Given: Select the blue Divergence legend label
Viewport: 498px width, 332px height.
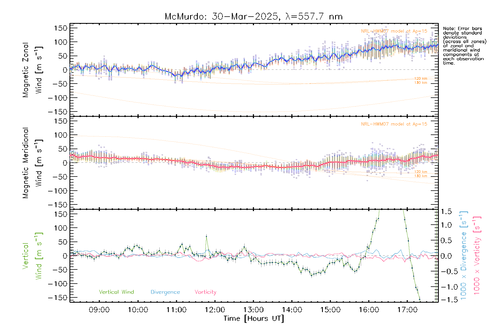Looking at the screenshot, I should 165,292.
